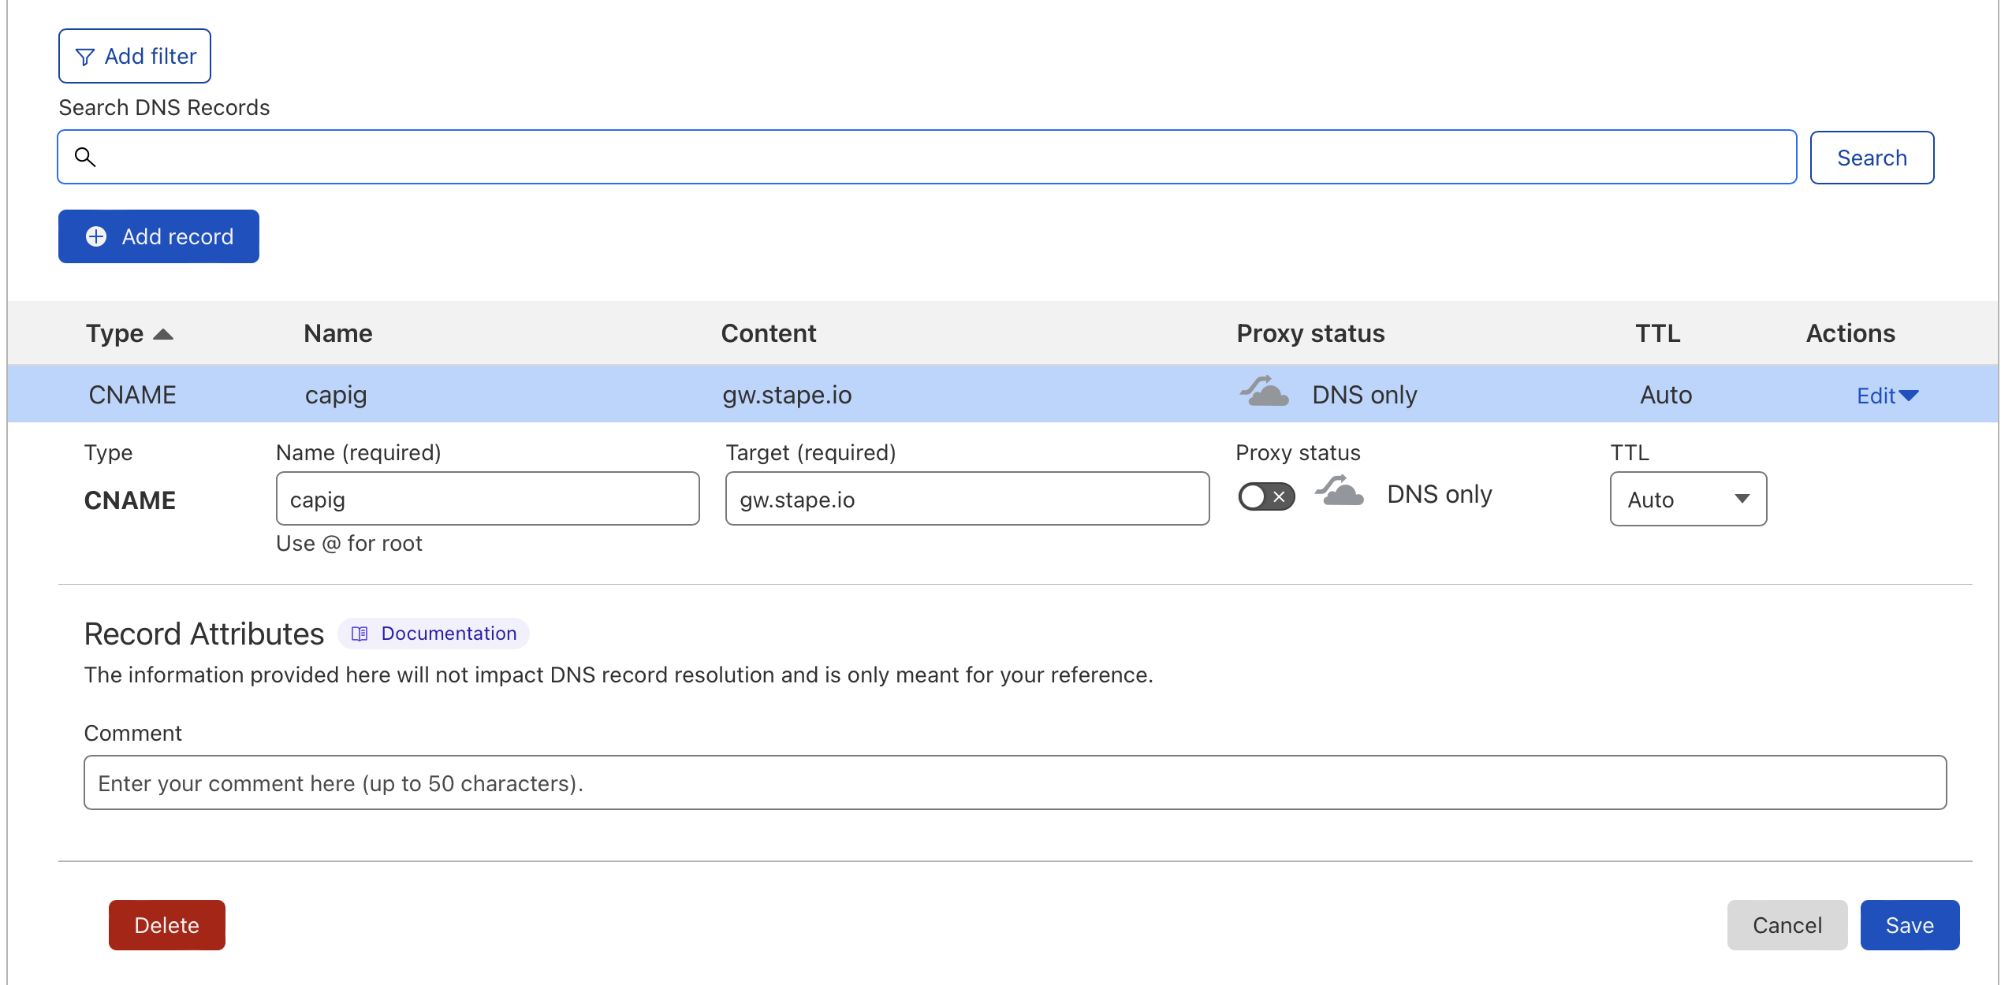Click the Cancel button
2001x985 pixels.
(x=1788, y=925)
